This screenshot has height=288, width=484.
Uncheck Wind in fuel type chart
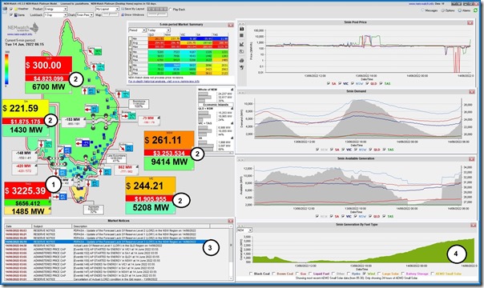click(365, 274)
